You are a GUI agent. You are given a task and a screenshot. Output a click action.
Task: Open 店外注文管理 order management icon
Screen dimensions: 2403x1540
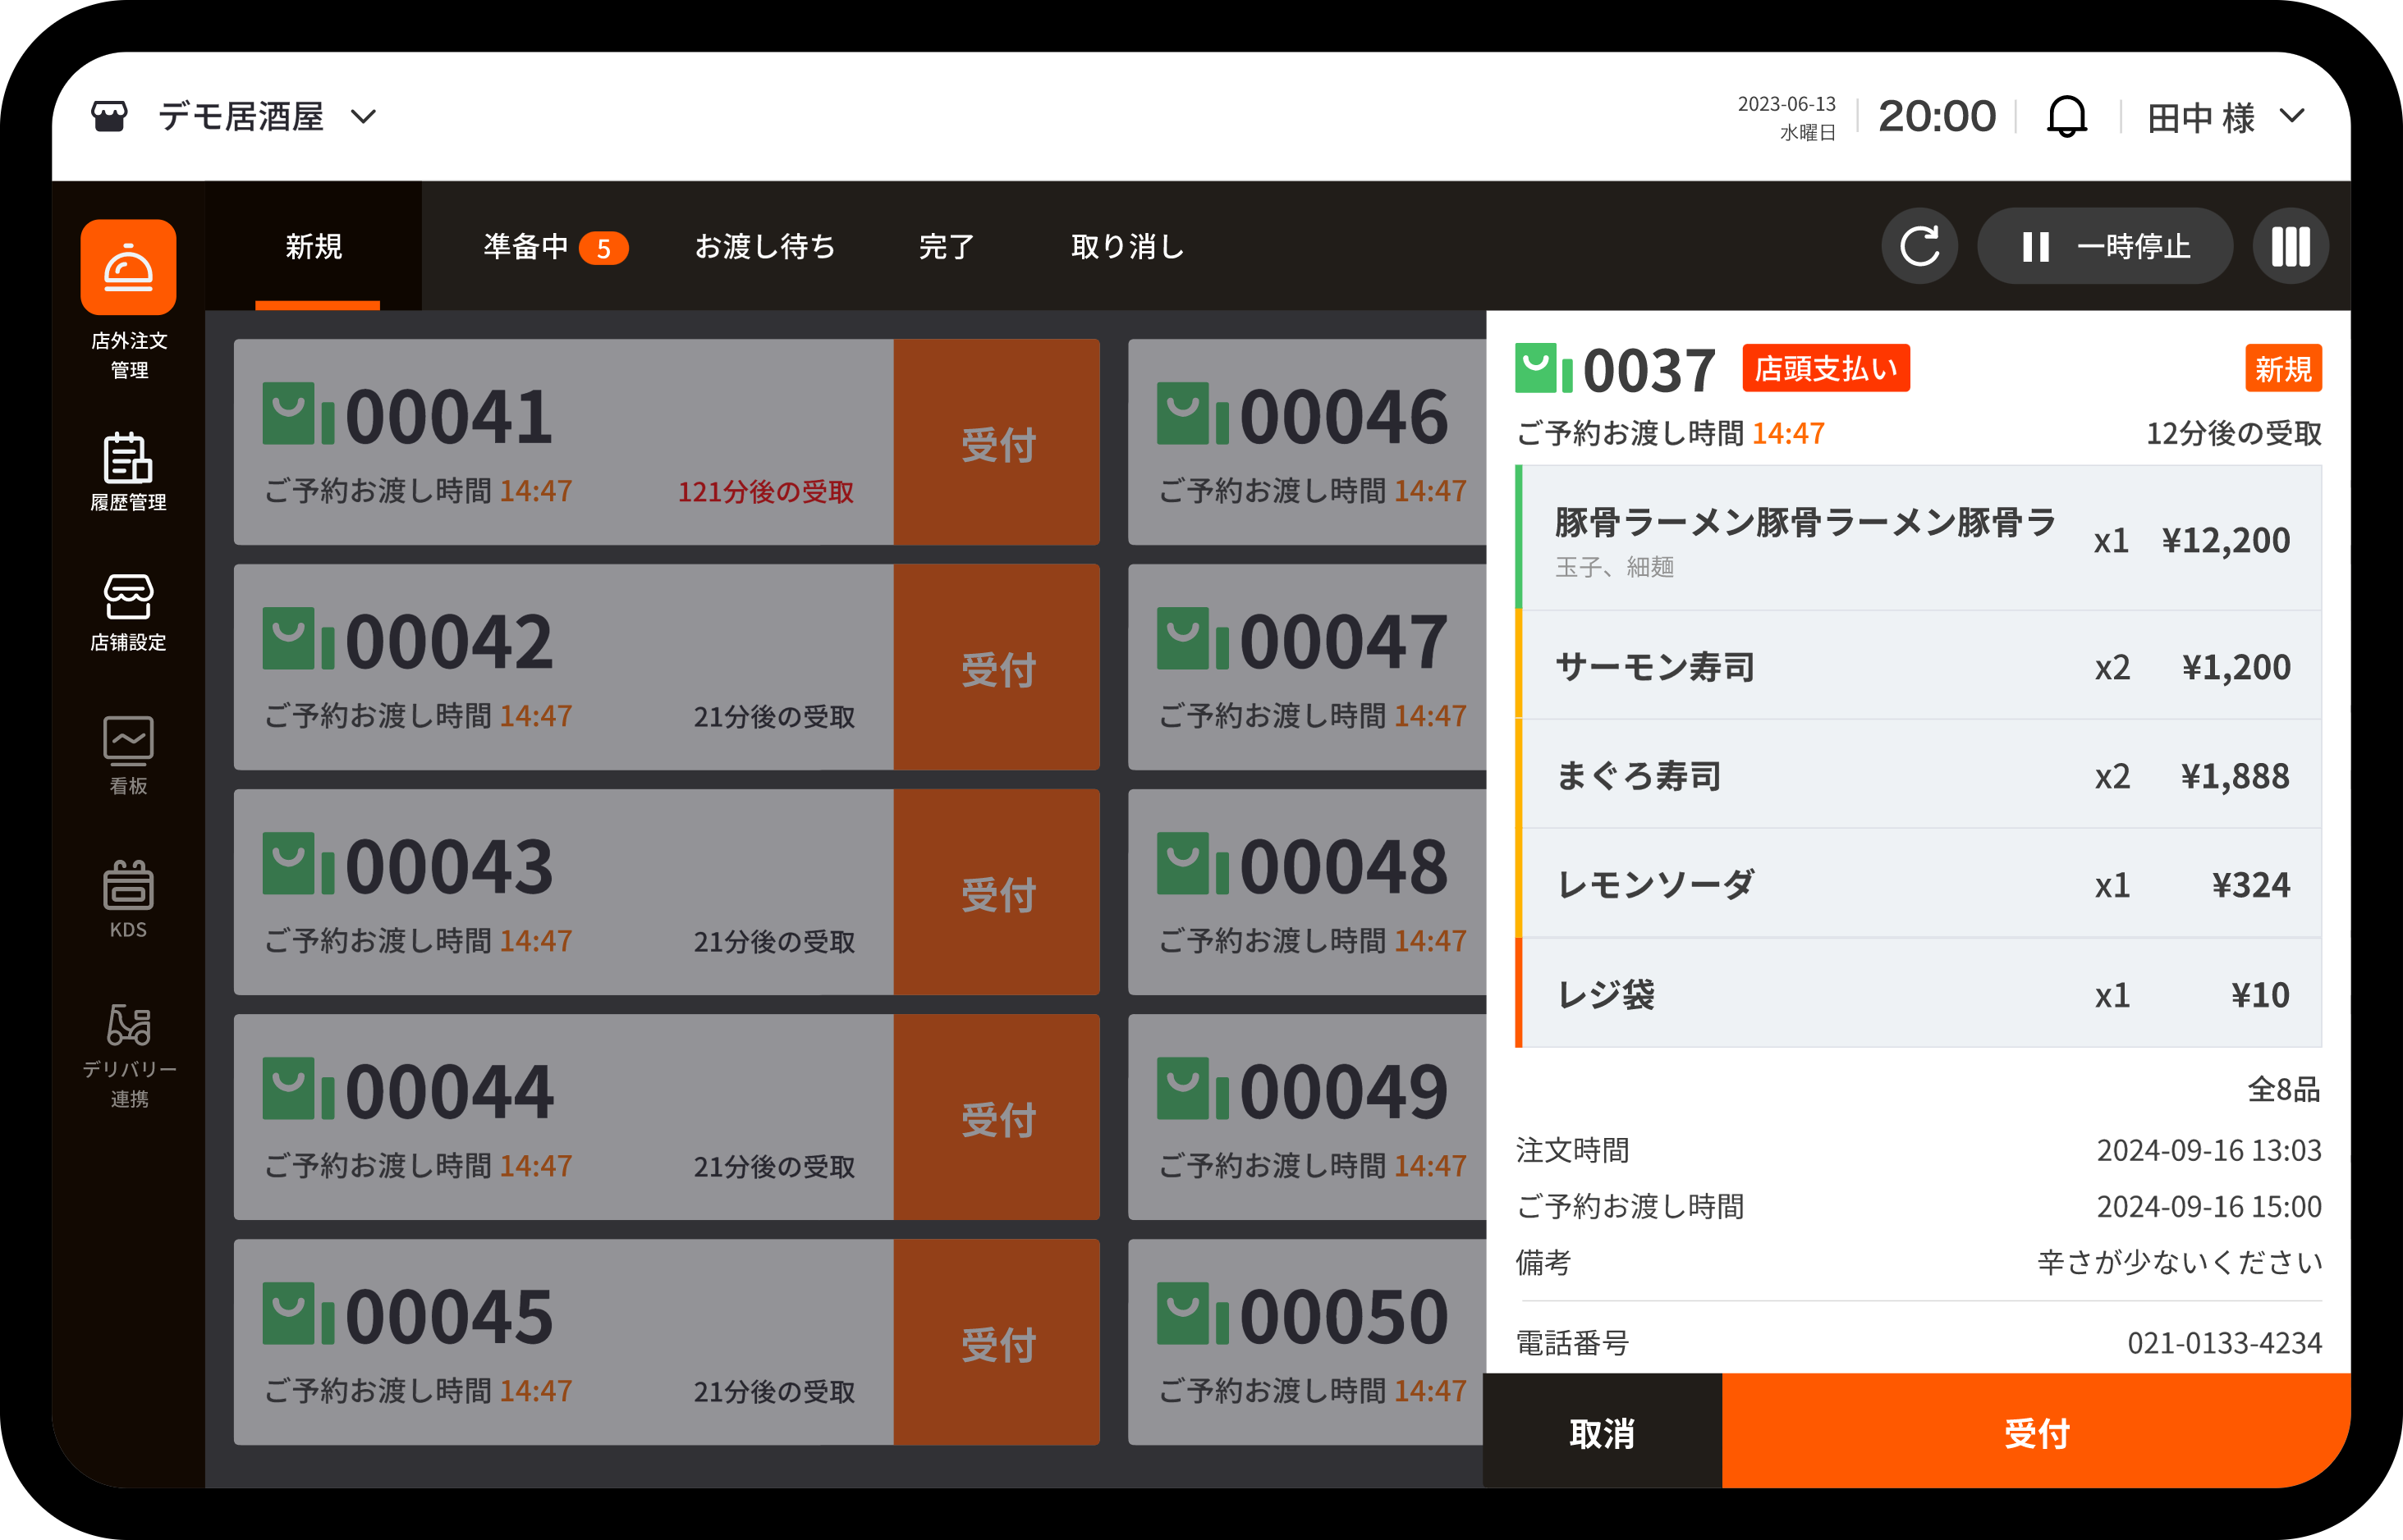coord(128,267)
